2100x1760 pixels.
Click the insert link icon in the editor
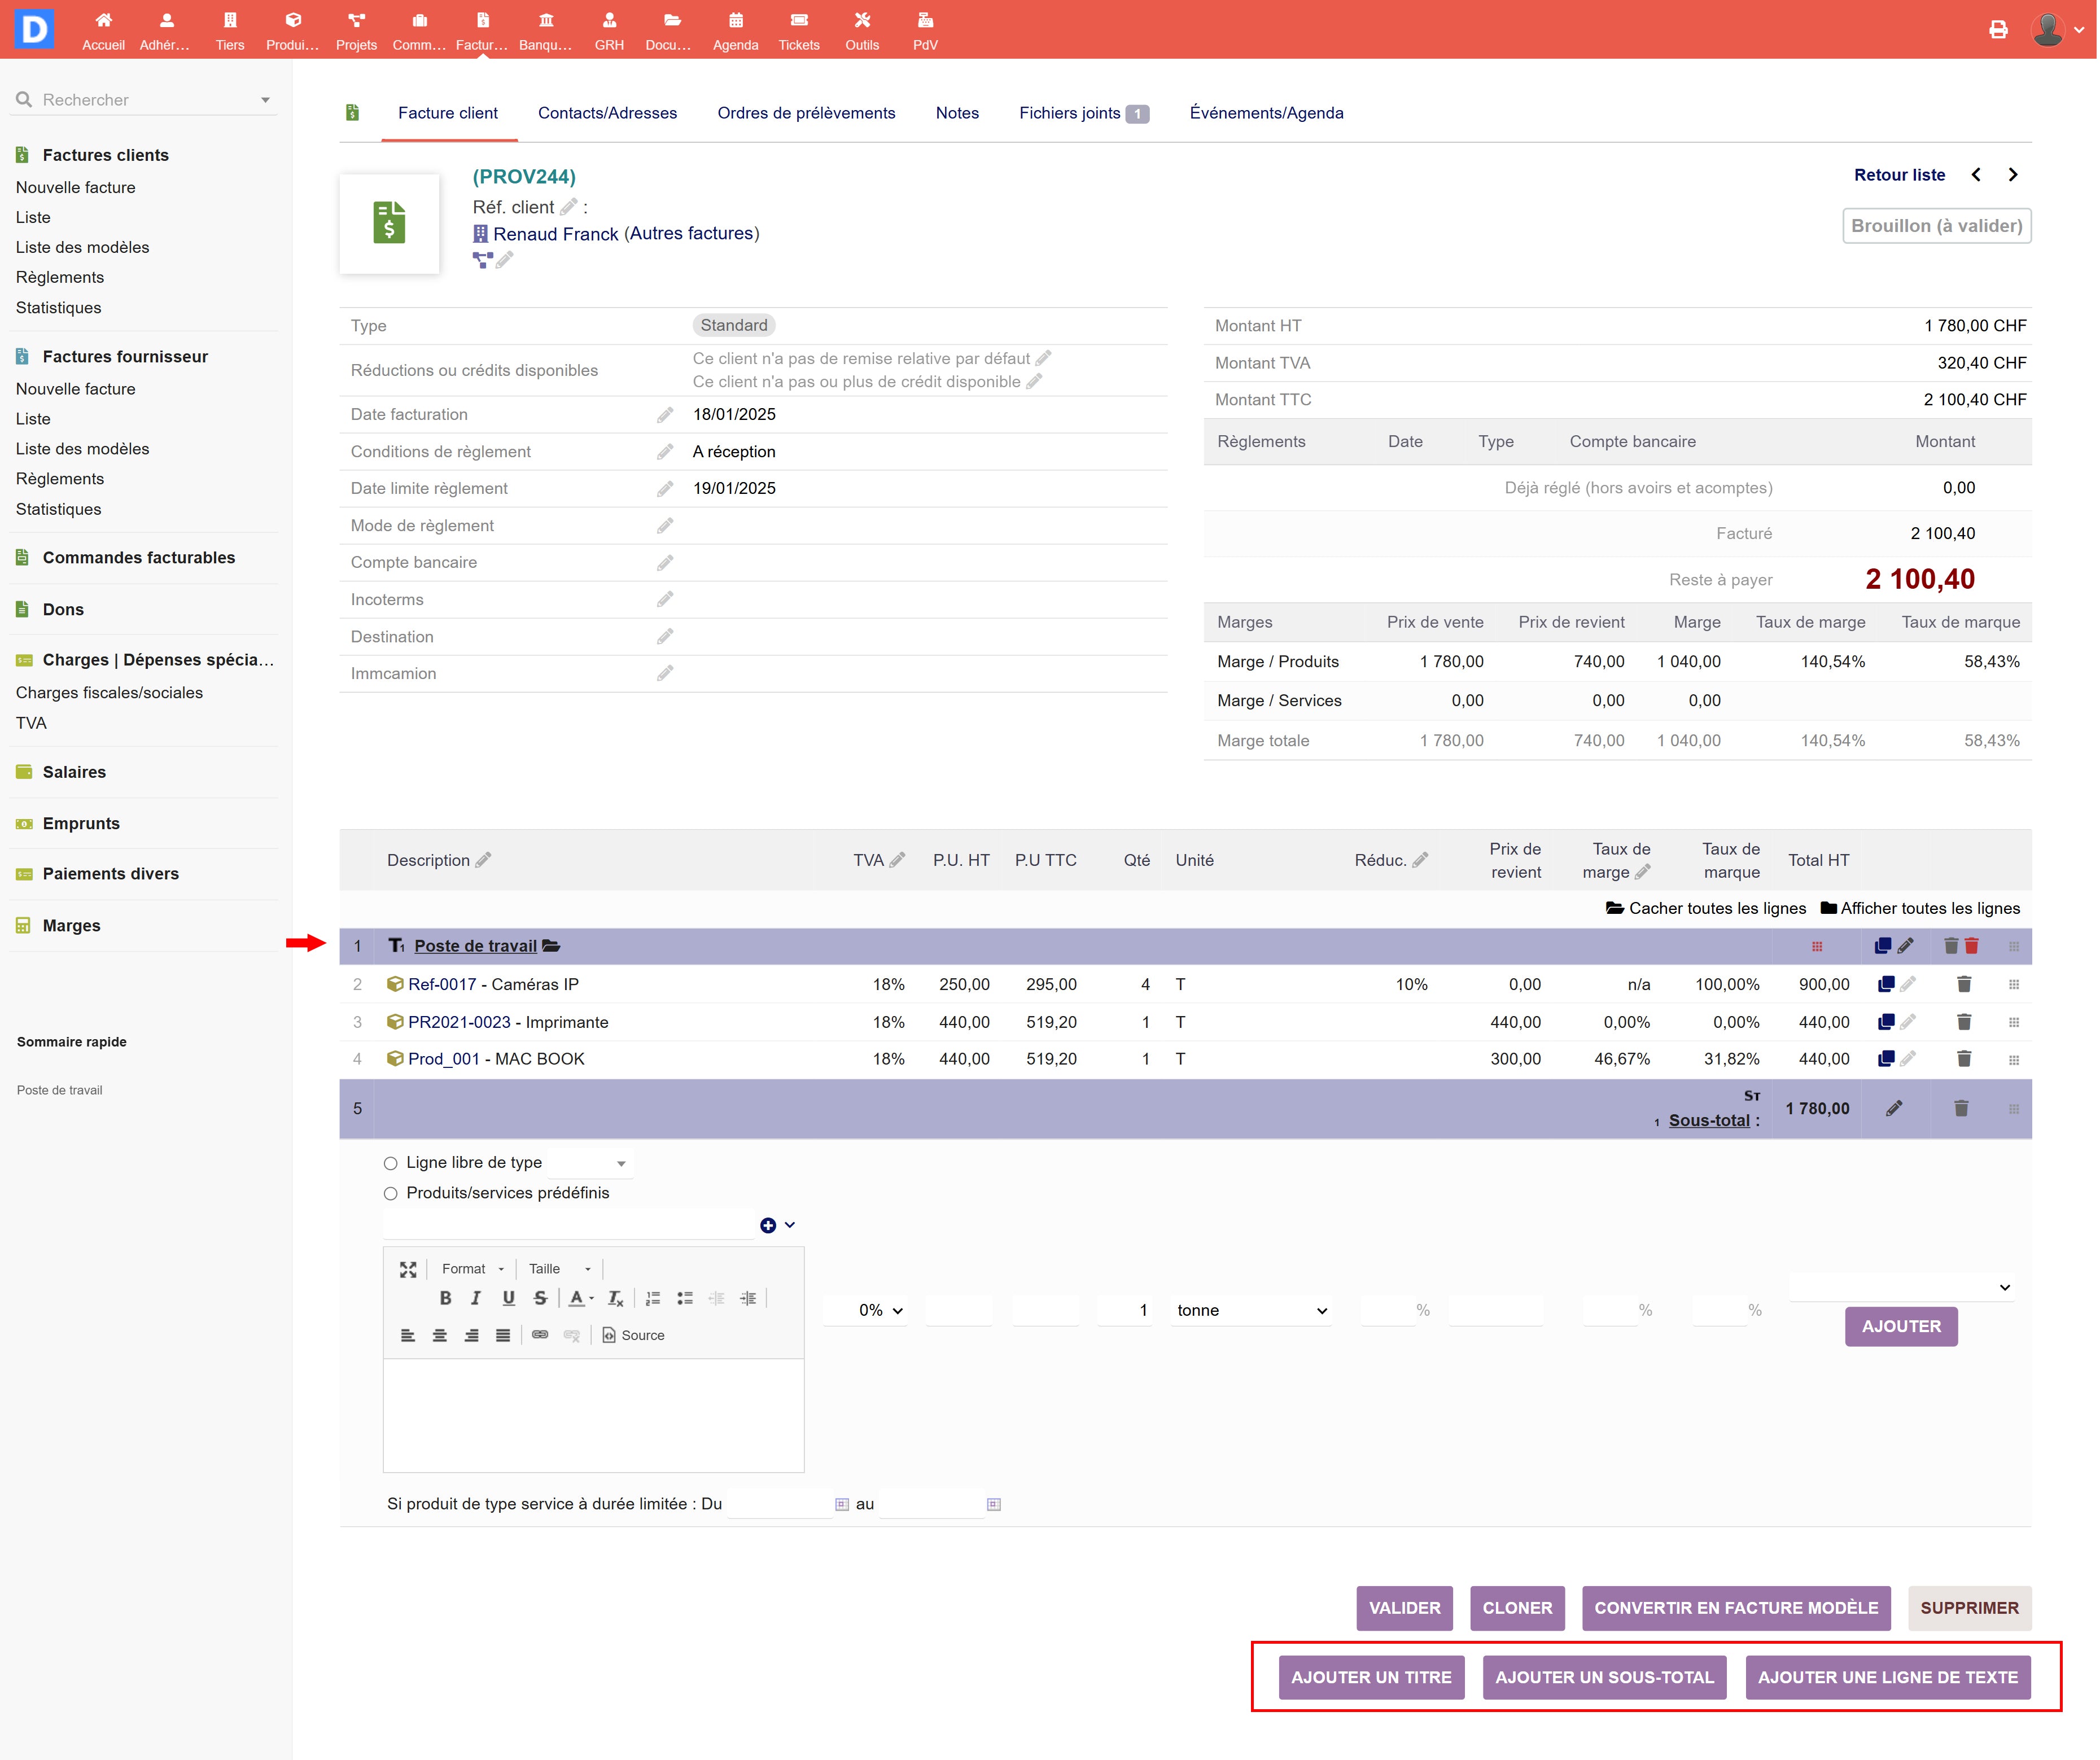540,1335
